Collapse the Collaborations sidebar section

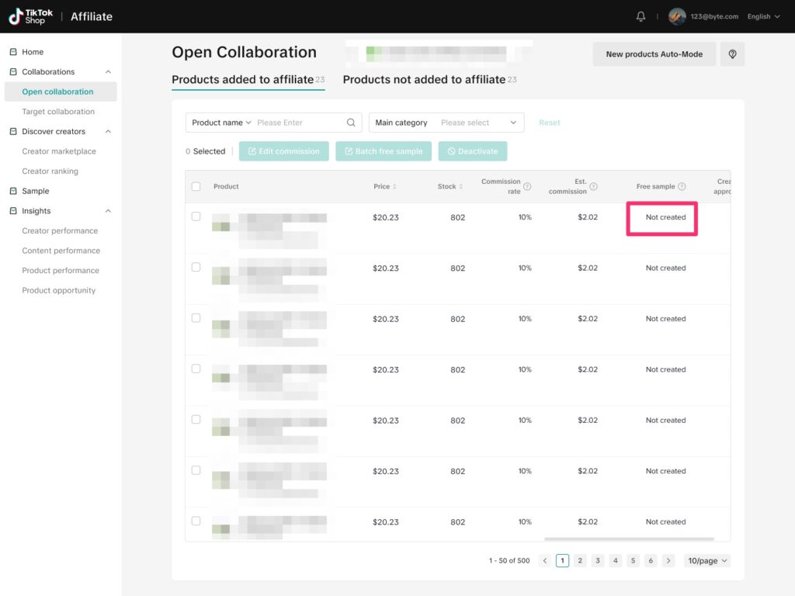point(108,72)
